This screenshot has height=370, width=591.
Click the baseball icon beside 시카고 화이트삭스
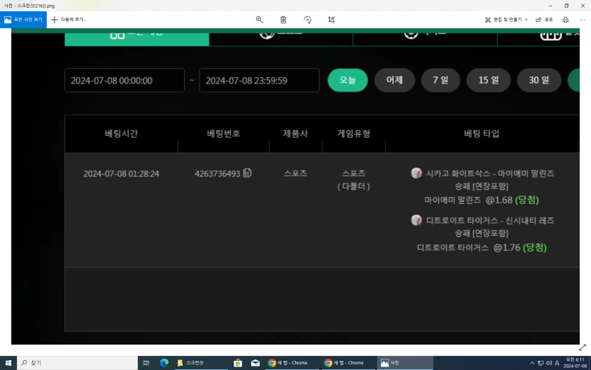click(416, 173)
